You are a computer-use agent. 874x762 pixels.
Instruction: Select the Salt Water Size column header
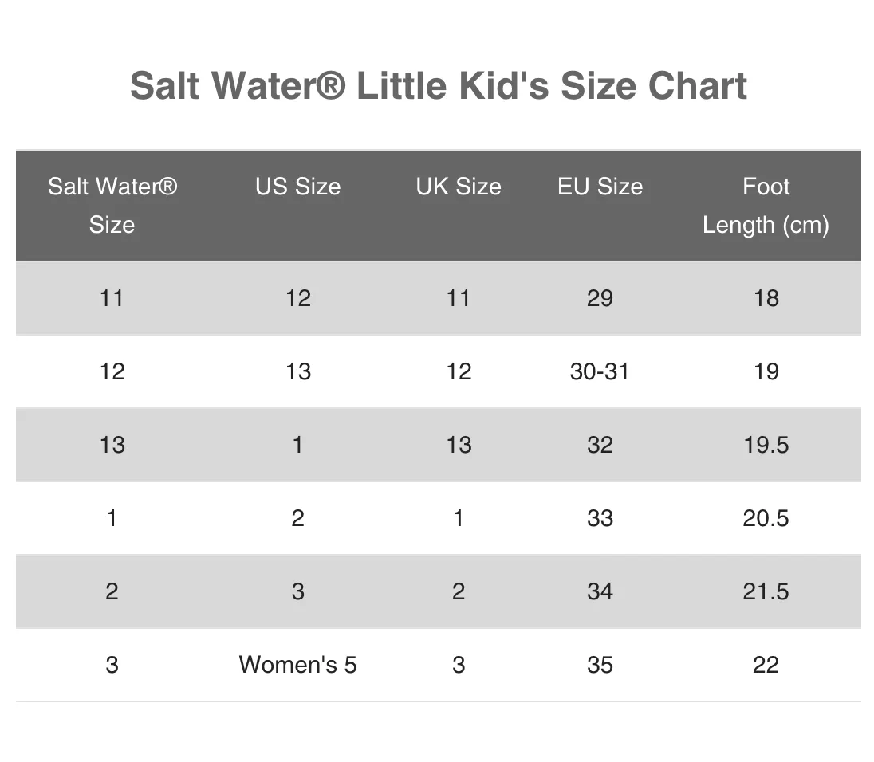tap(112, 205)
